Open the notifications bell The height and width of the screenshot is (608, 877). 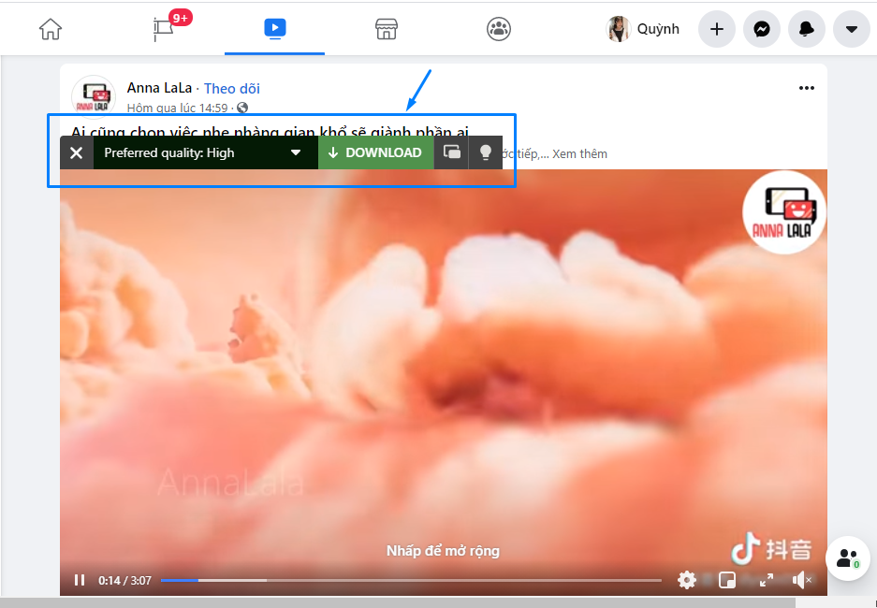[x=806, y=29]
